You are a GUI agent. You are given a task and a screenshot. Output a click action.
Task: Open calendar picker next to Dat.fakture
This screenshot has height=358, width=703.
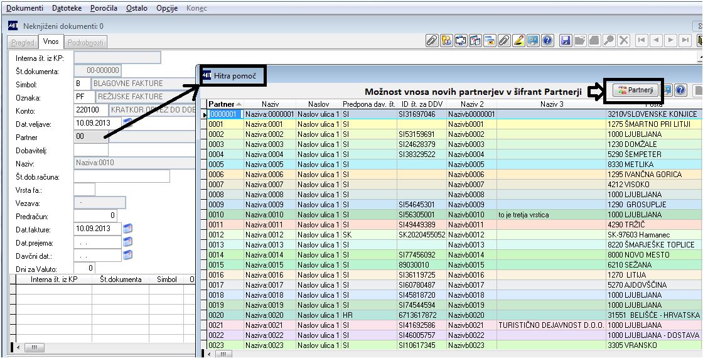[x=128, y=229]
